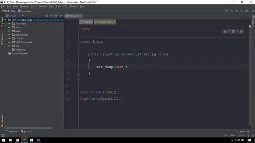Open file in Chrome browser icon
255x143 pixels.
225,31
